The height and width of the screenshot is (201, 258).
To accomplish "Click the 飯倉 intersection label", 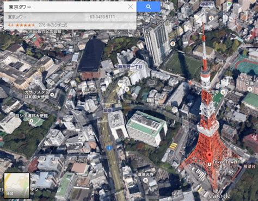I will point(108,110).
